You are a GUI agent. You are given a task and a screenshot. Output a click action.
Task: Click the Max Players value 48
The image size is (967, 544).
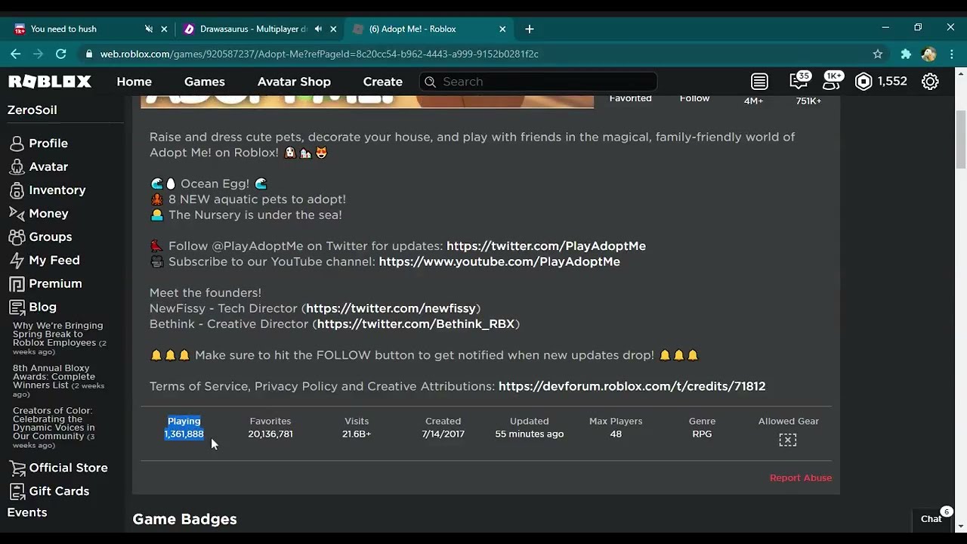(x=616, y=434)
